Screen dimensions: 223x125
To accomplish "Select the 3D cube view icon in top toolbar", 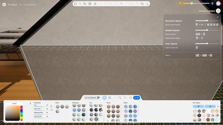I will tap(75, 4).
